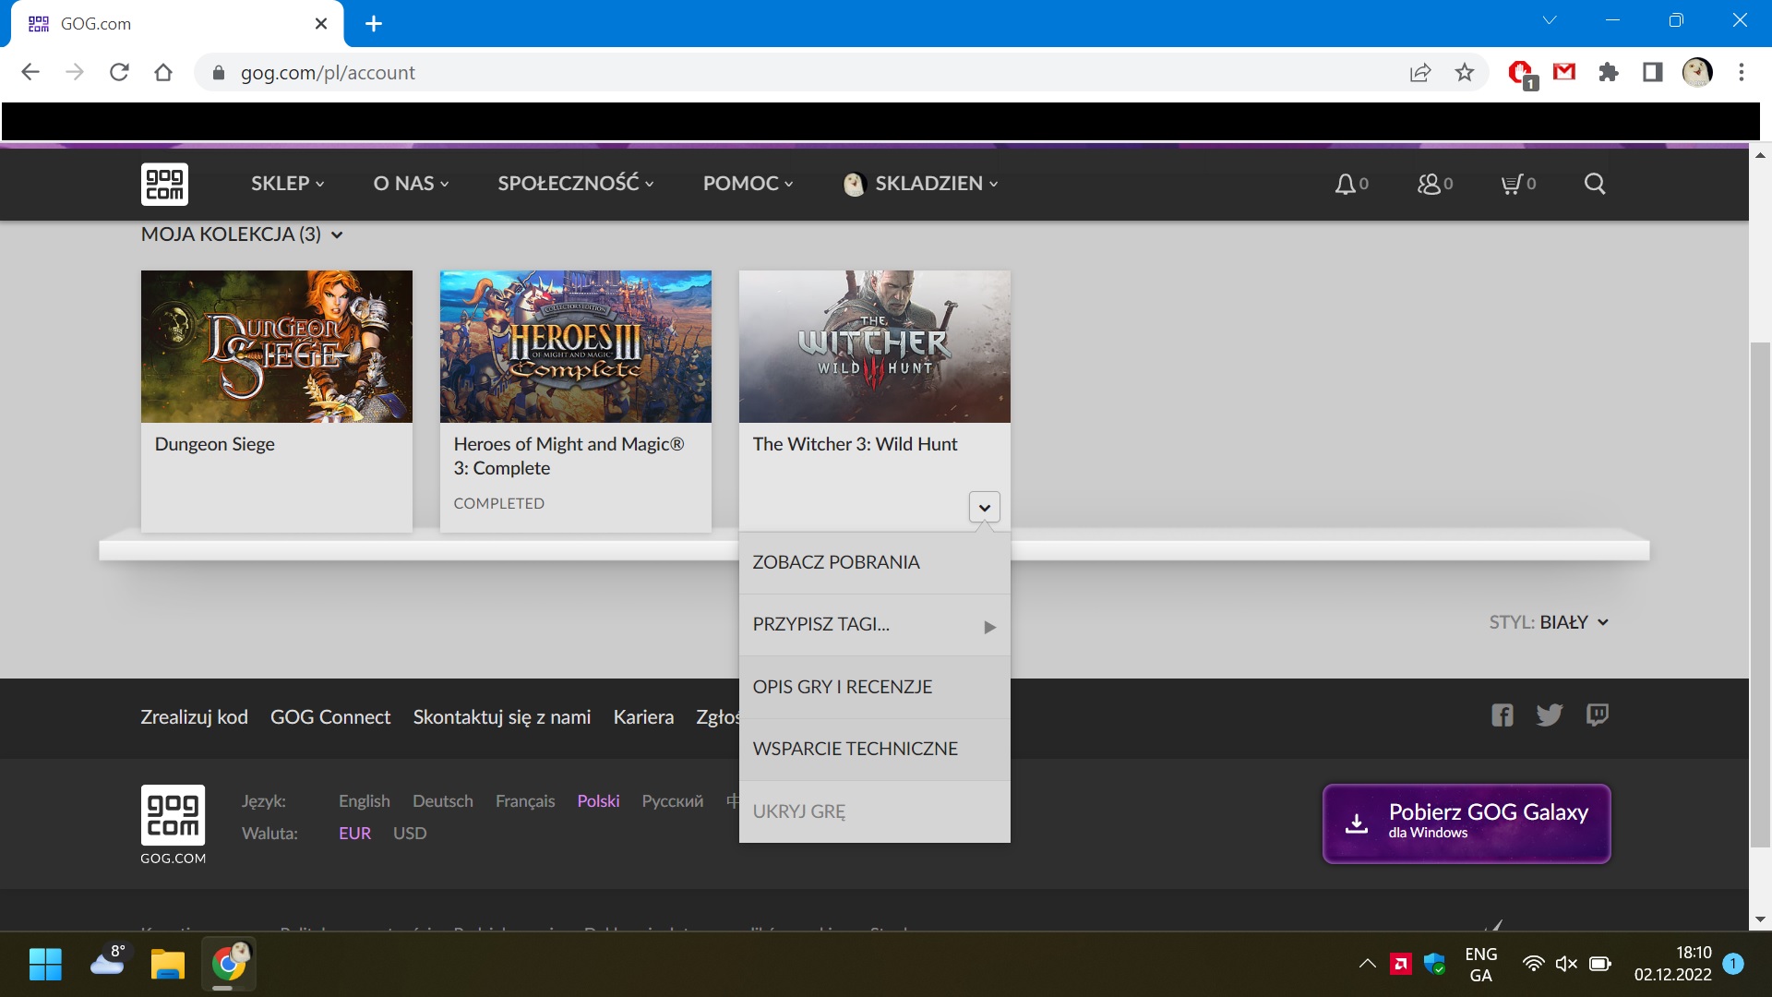
Task: Expand MOJA KOLEKCJA (3) dropdown
Action: point(242,234)
